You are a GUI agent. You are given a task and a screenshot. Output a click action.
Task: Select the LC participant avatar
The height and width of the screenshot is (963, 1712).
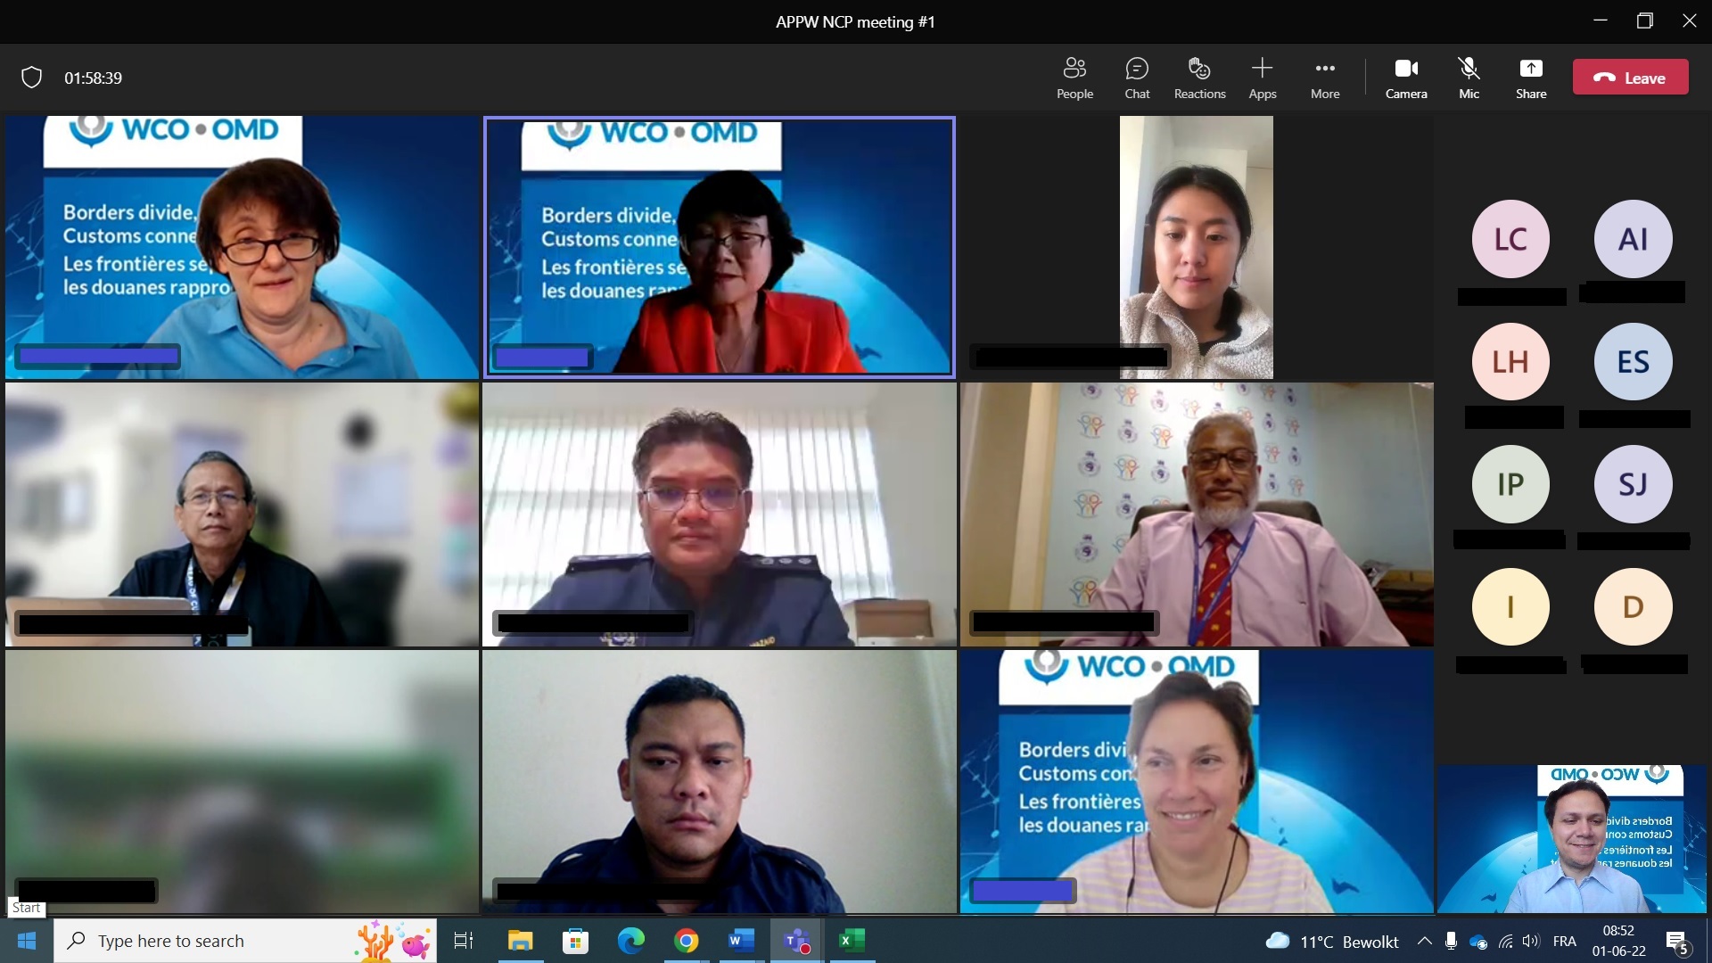pos(1510,239)
